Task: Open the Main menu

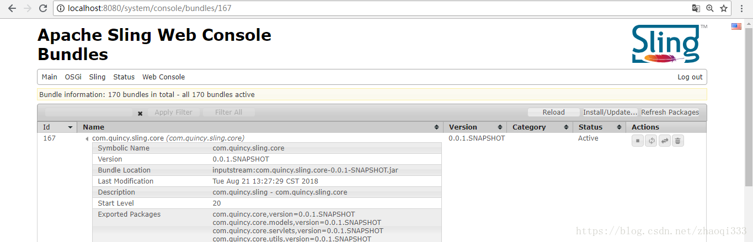Action: pos(50,77)
